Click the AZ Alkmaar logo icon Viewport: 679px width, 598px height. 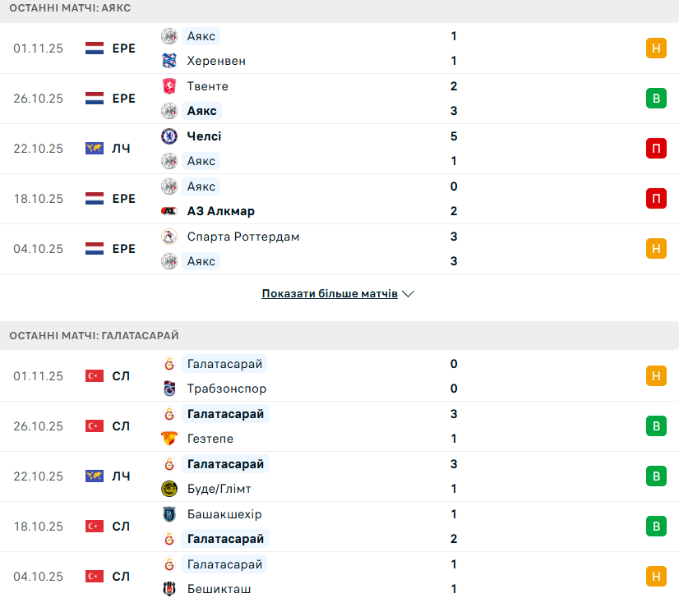(x=169, y=211)
